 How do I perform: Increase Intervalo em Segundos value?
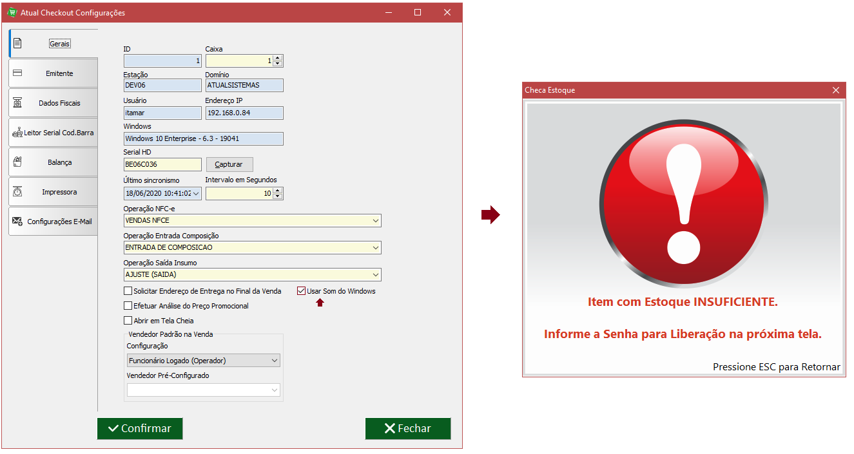tap(278, 191)
